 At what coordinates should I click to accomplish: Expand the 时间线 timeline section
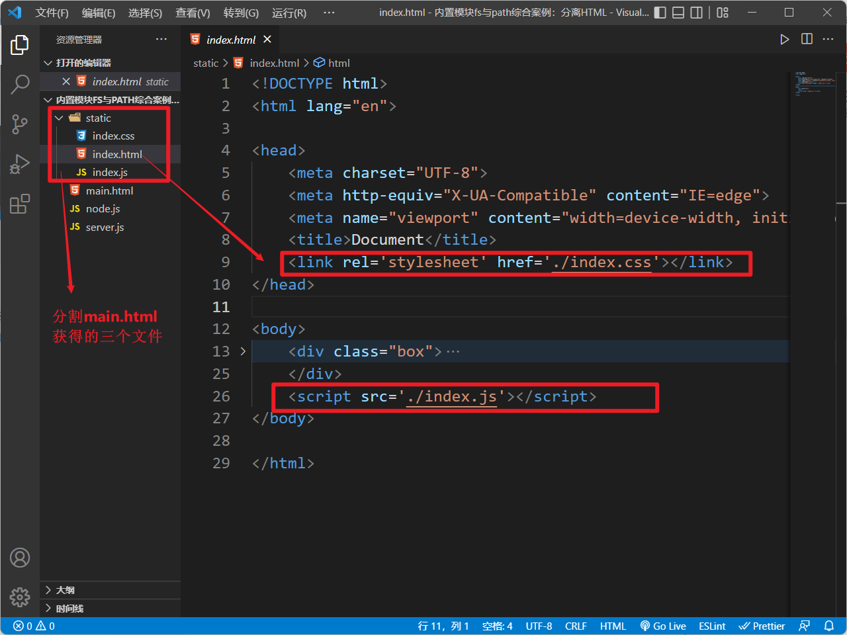pos(110,609)
